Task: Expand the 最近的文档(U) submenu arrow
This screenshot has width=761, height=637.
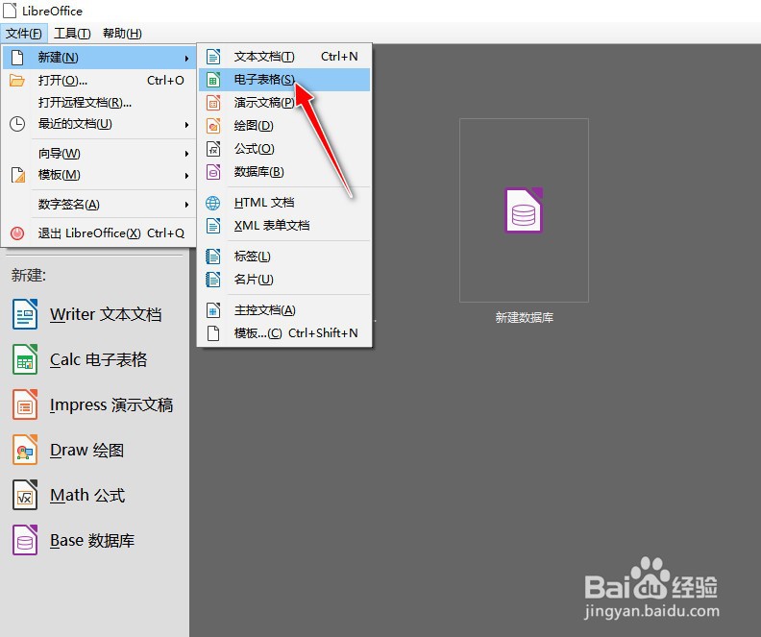Action: tap(186, 125)
